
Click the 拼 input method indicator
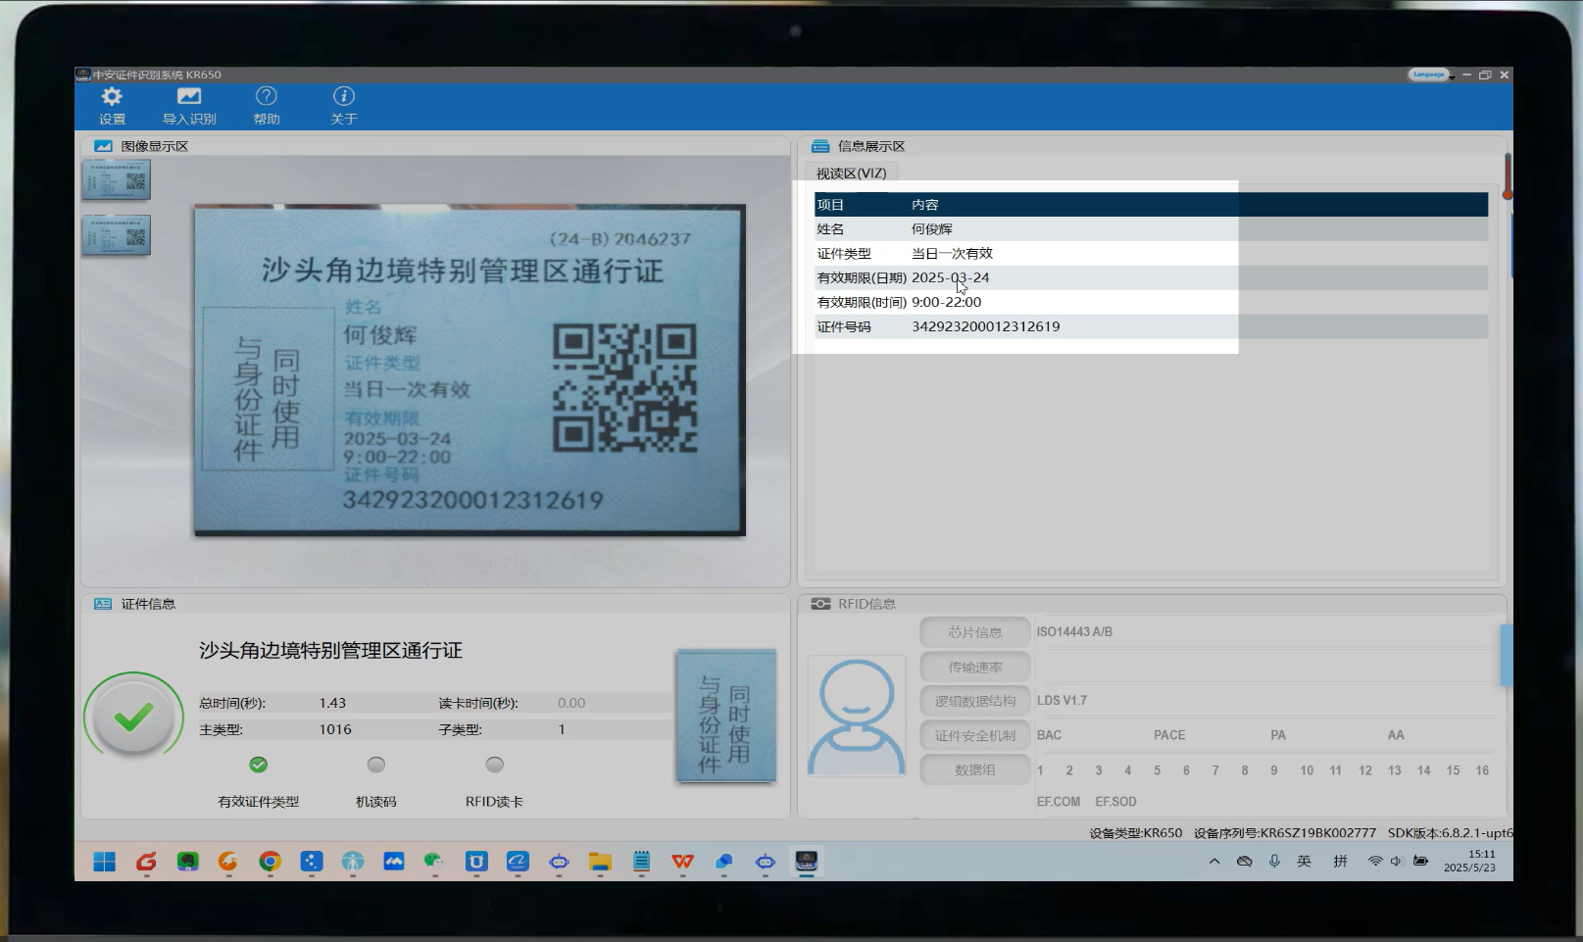1340,862
